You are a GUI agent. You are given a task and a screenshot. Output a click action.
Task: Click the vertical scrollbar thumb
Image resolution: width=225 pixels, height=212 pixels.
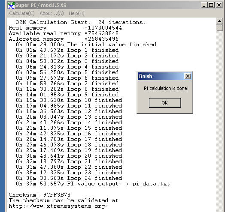(x=219, y=28)
